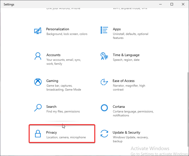Select the Gaming category label
Image resolution: width=189 pixels, height=156 pixels.
pyautogui.click(x=52, y=81)
